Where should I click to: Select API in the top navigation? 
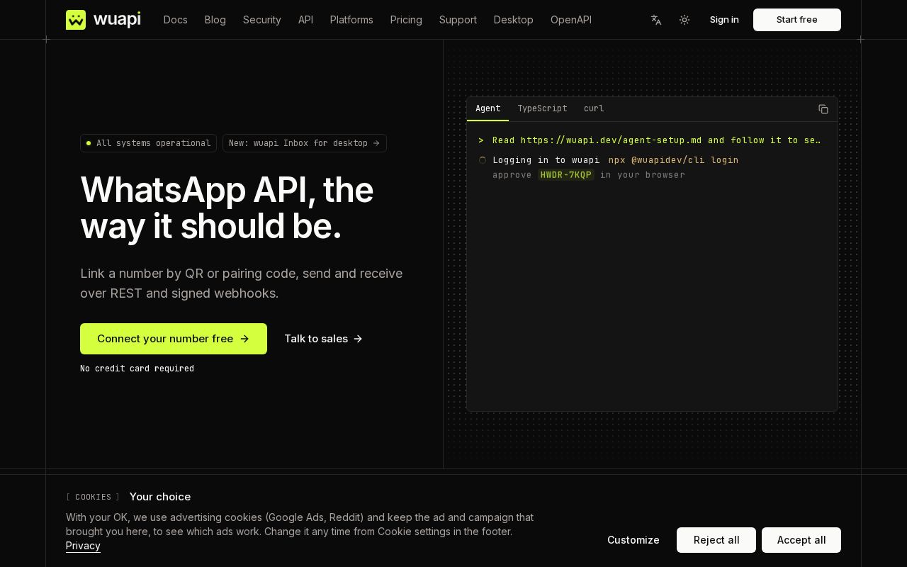(x=305, y=20)
